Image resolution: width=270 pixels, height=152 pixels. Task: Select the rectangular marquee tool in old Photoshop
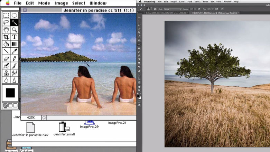tap(6, 15)
